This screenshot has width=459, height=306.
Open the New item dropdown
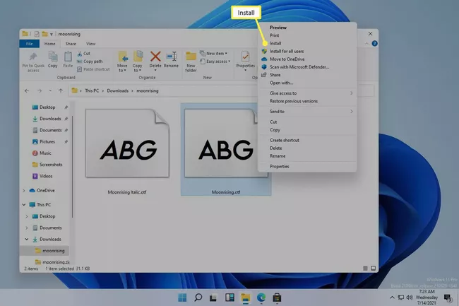[x=216, y=53]
